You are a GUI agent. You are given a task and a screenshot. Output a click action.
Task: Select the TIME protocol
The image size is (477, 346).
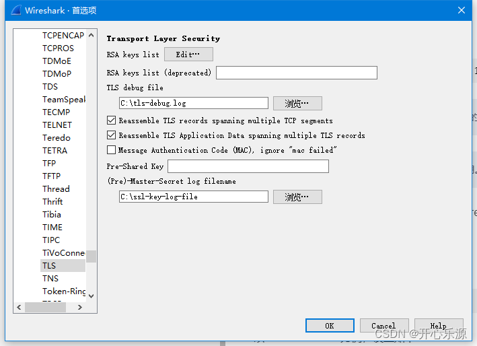52,228
